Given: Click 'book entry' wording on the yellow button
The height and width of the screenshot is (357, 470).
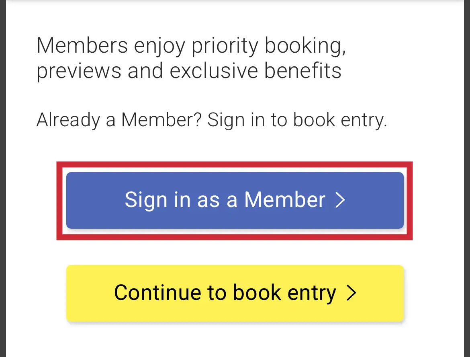Looking at the screenshot, I should pos(284,293).
